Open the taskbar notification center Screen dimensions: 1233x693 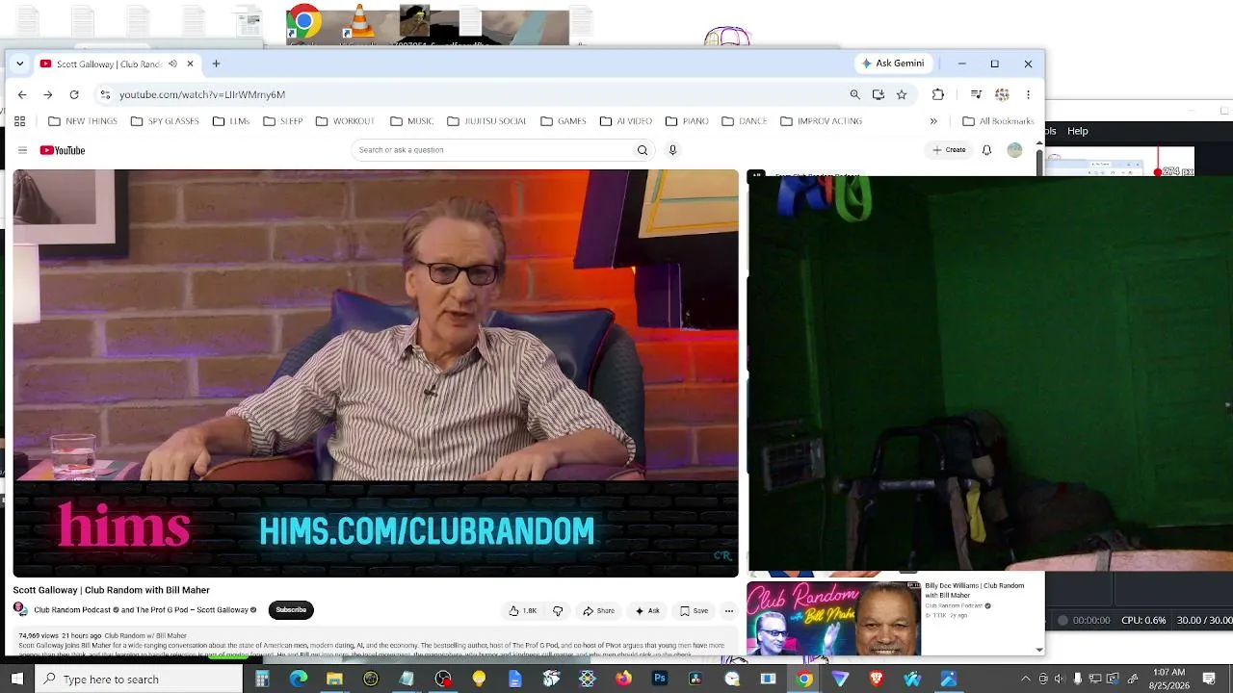click(1209, 680)
